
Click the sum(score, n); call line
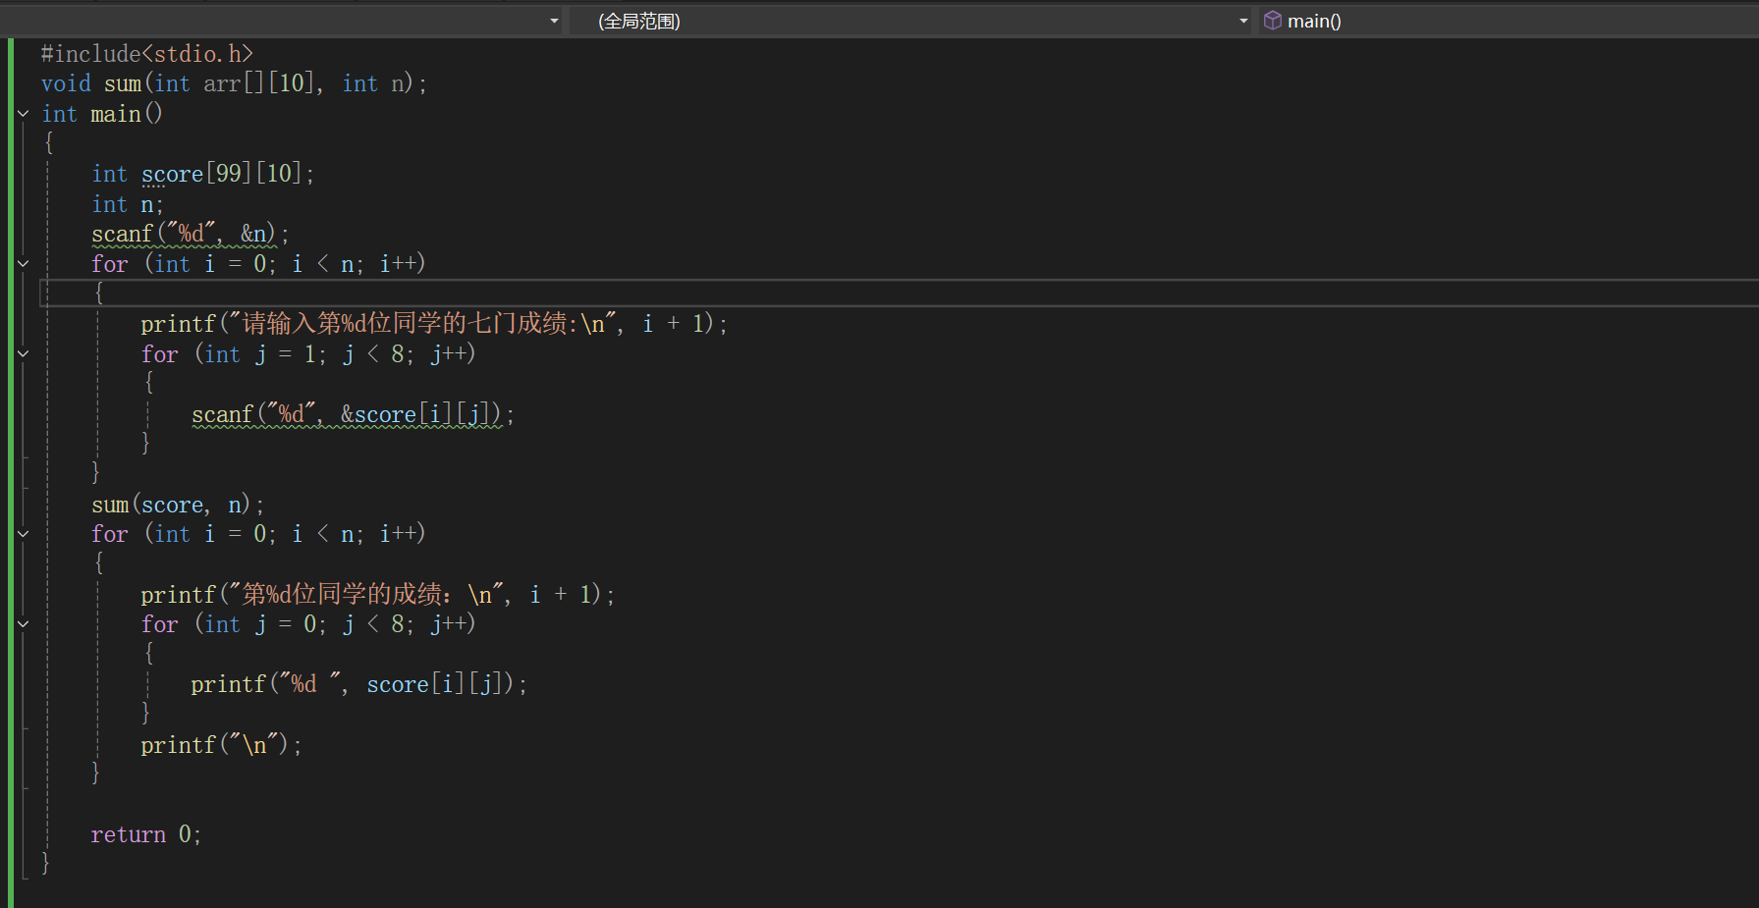178,505
